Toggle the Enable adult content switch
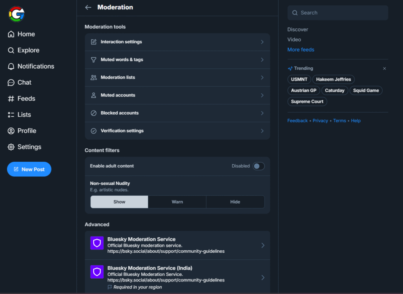 click(x=259, y=166)
